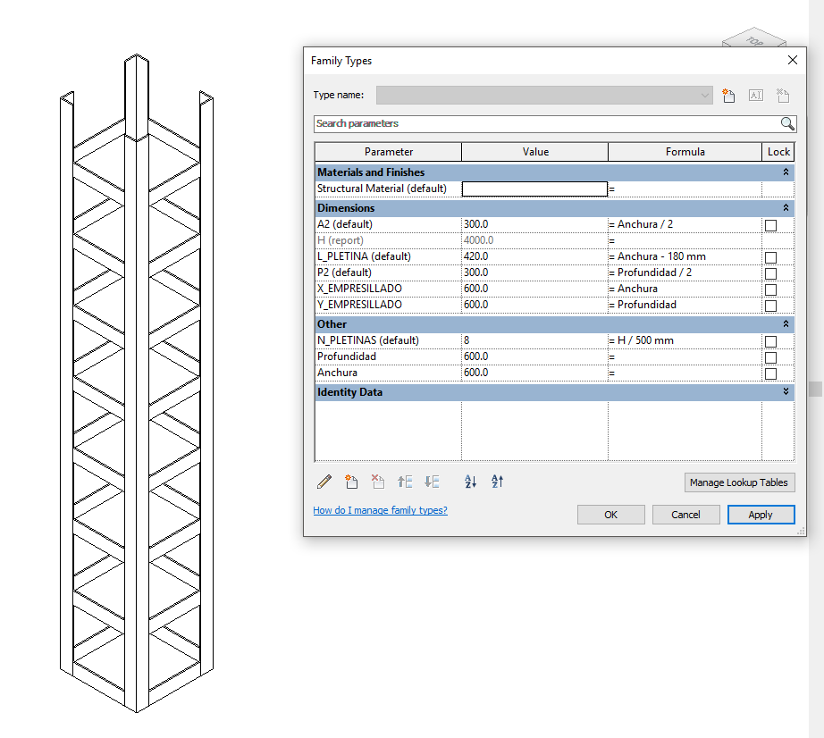Screen dimensions: 824x738
Task: Sort parameters in descending order
Action: tap(497, 482)
